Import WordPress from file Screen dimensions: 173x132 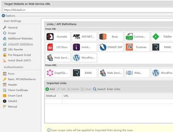(x=84, y=58)
